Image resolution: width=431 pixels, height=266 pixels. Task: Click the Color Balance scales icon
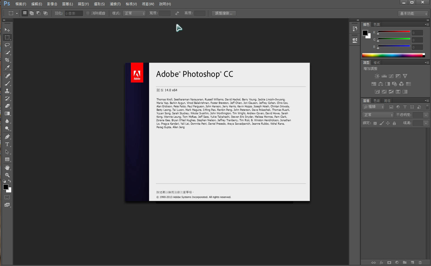[380, 84]
